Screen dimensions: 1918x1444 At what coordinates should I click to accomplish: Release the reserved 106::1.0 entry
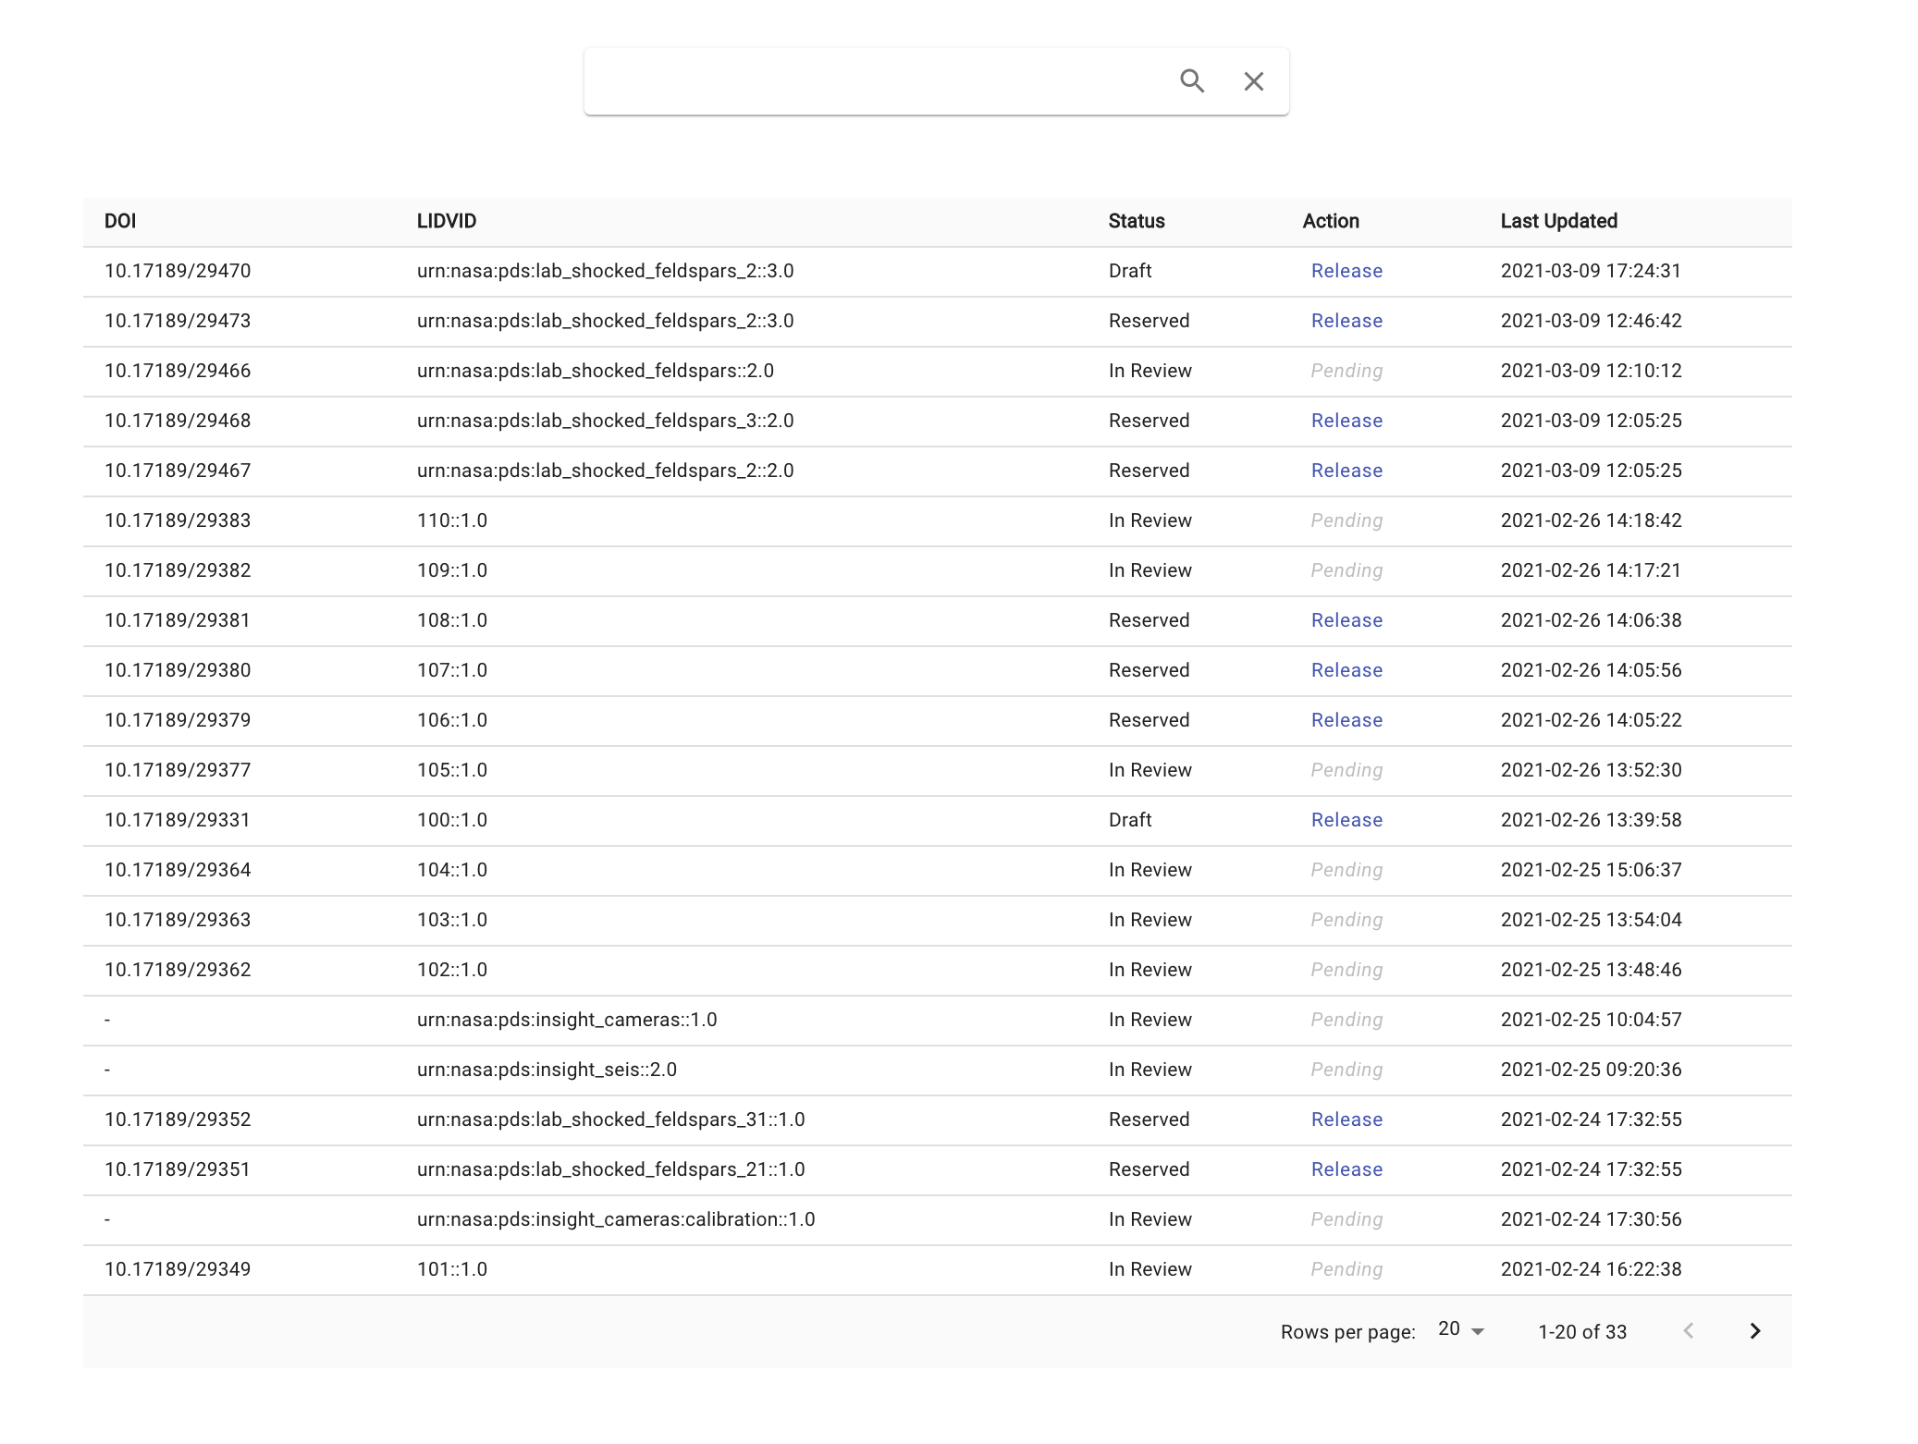coord(1346,720)
